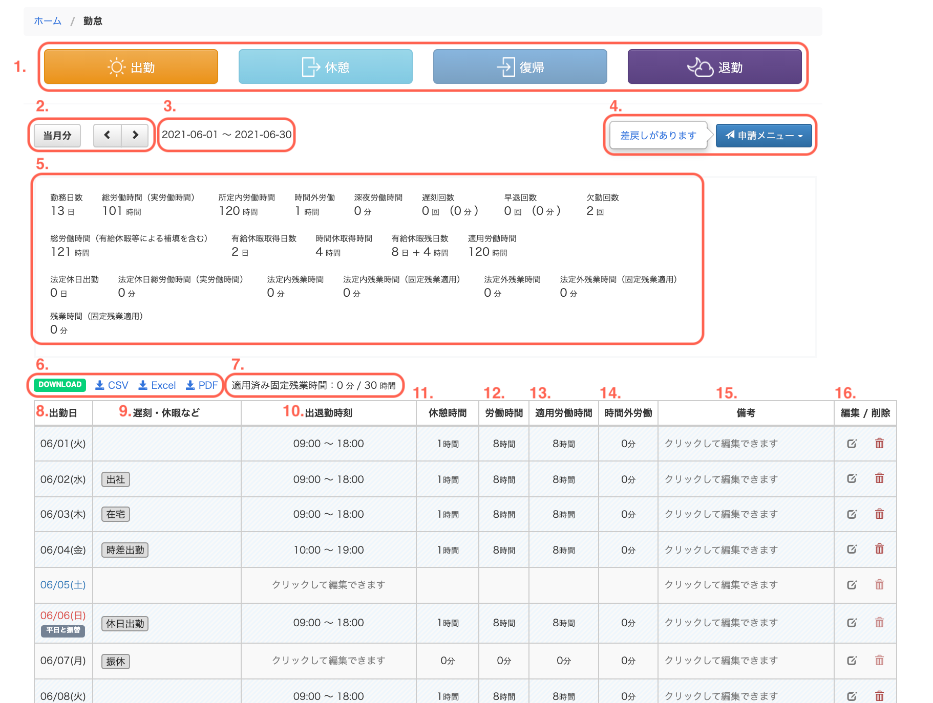
Task: Edit the 06/03(木) row with pencil icon
Action: pos(852,514)
